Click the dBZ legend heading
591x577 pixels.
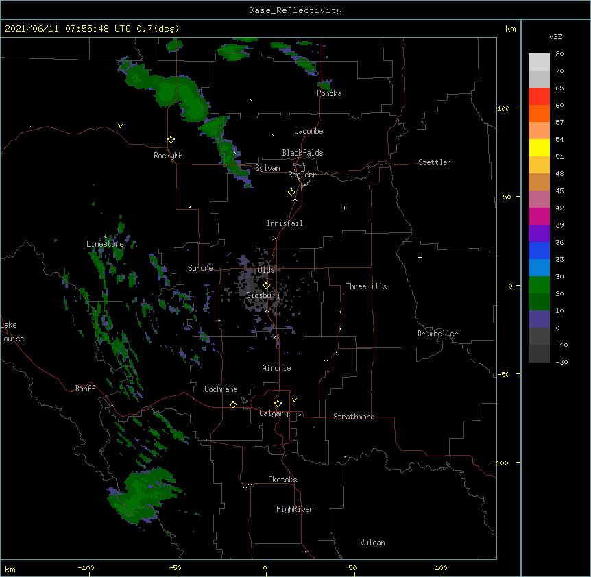(555, 36)
